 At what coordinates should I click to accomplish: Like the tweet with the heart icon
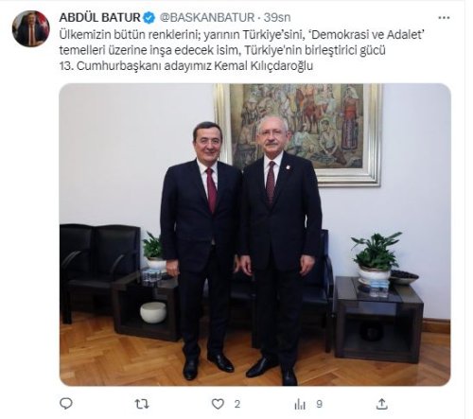click(218, 404)
